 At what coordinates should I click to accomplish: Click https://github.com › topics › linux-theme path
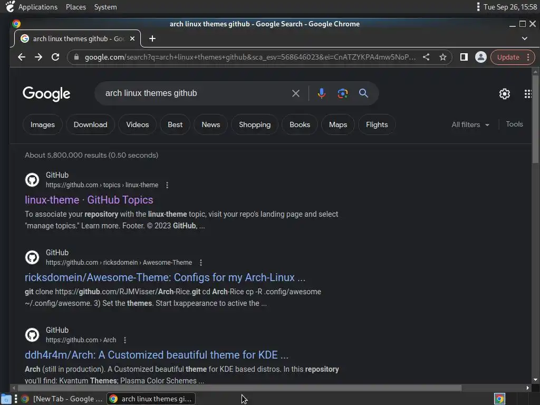point(102,185)
